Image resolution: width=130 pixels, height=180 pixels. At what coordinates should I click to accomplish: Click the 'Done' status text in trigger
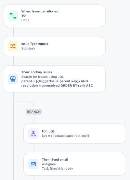(x=25, y=20)
